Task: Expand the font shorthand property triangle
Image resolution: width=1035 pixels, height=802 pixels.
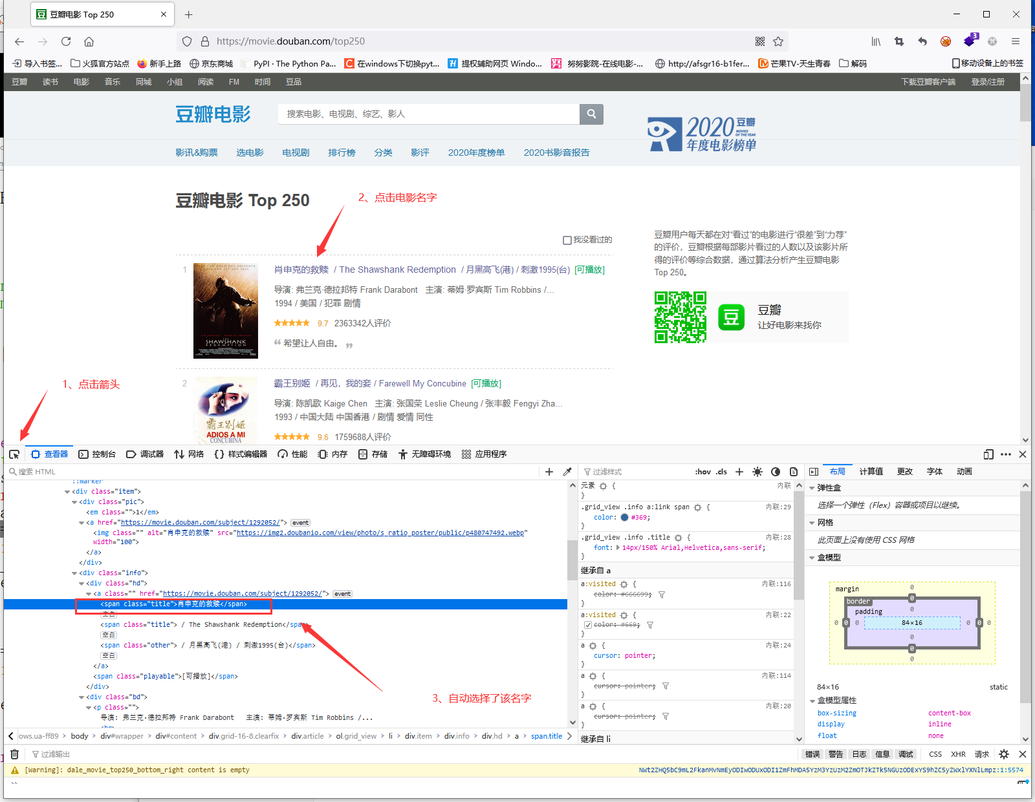Action: tap(618, 548)
